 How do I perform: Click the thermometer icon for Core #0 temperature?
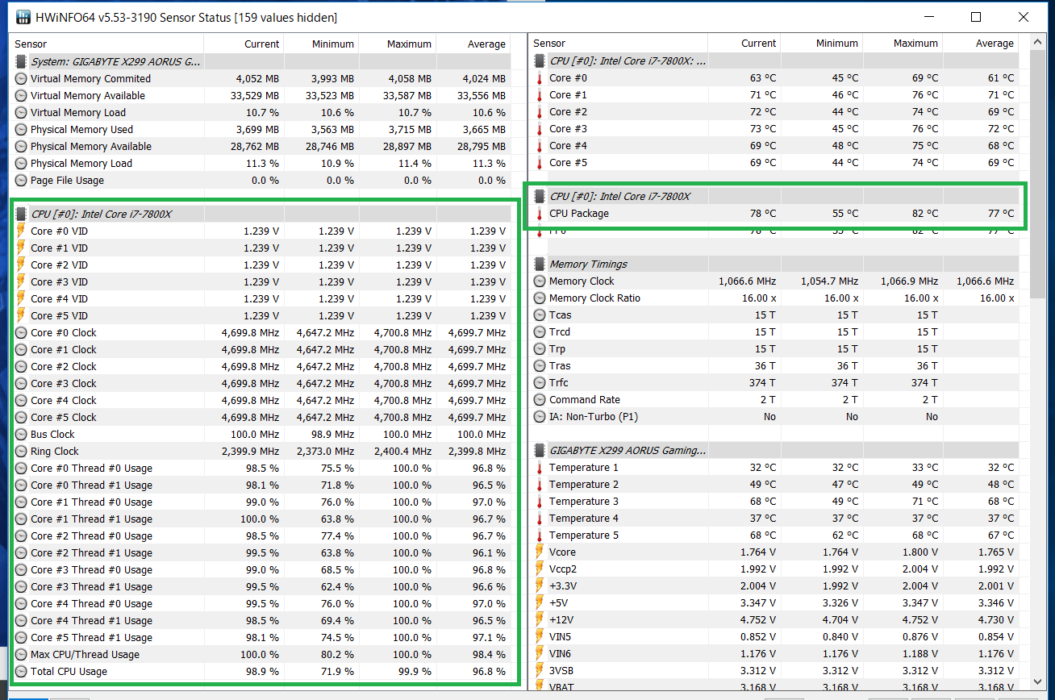coord(540,77)
